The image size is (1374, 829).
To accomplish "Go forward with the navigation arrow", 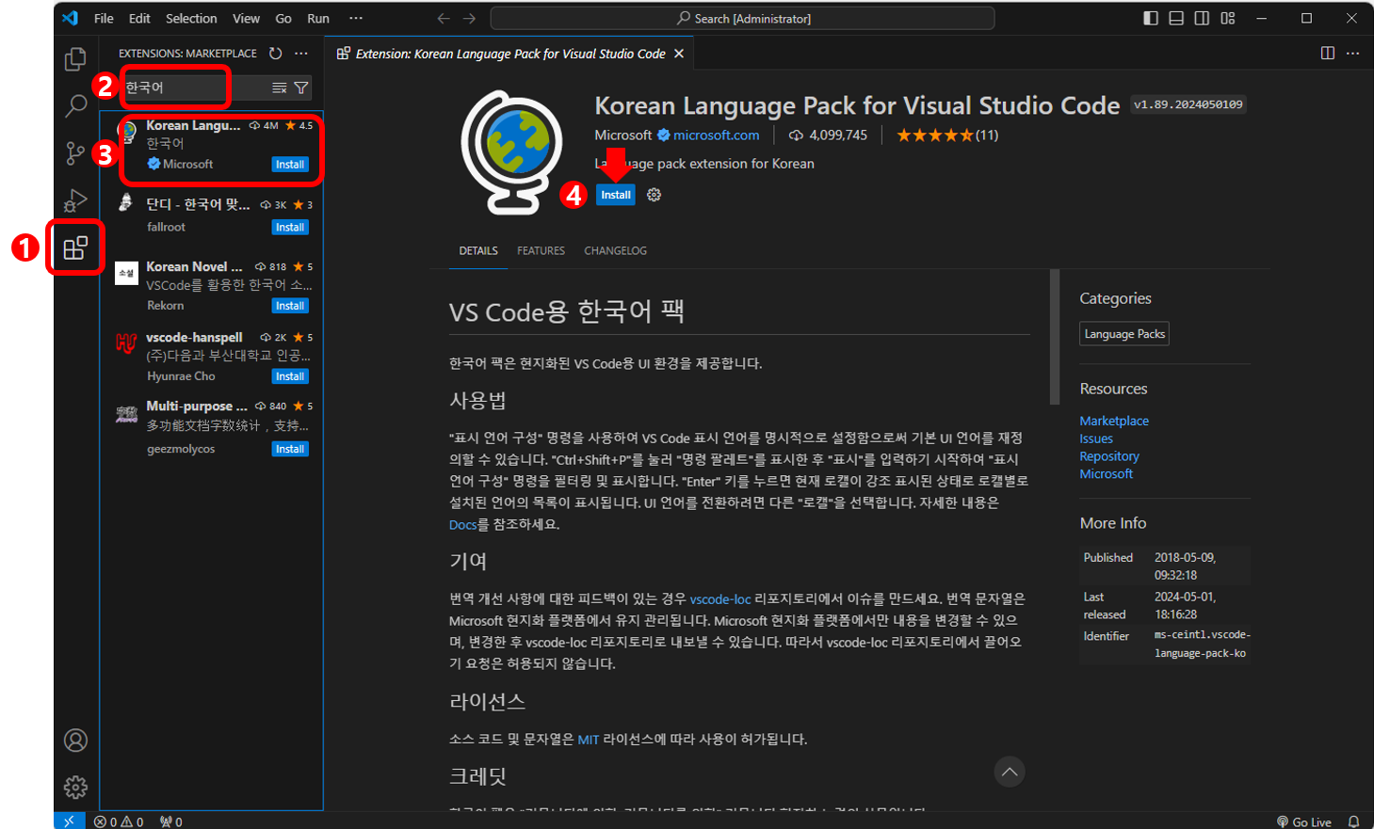I will pos(469,18).
